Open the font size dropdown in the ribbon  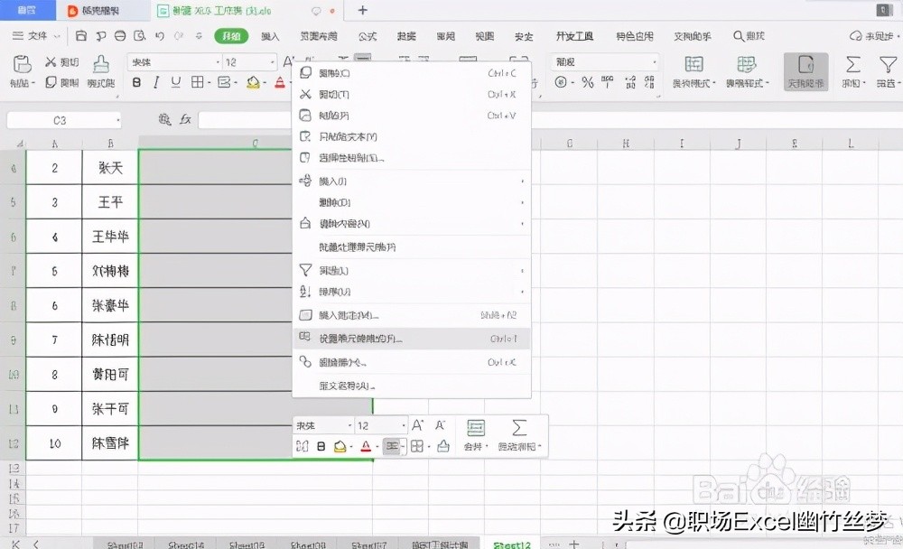point(253,61)
